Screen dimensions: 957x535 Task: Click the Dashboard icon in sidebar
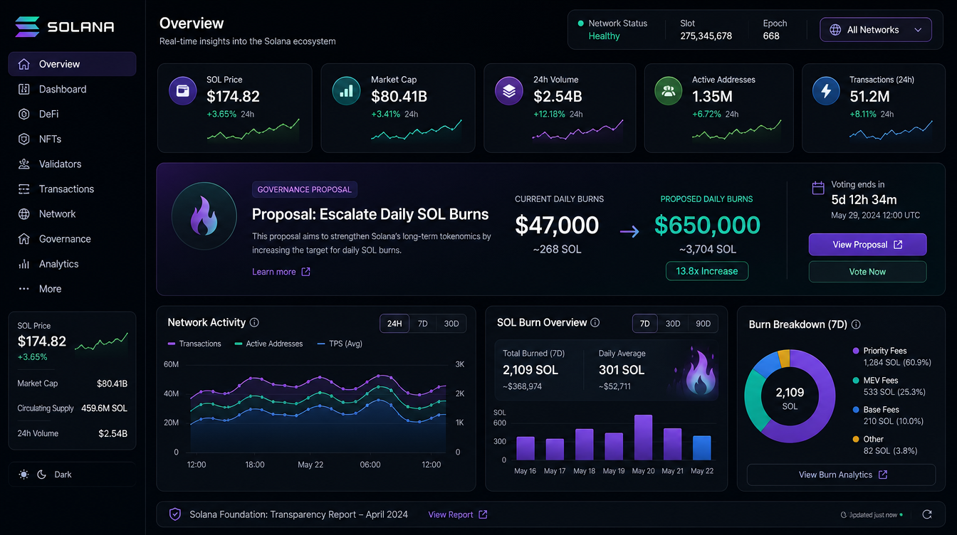(24, 89)
